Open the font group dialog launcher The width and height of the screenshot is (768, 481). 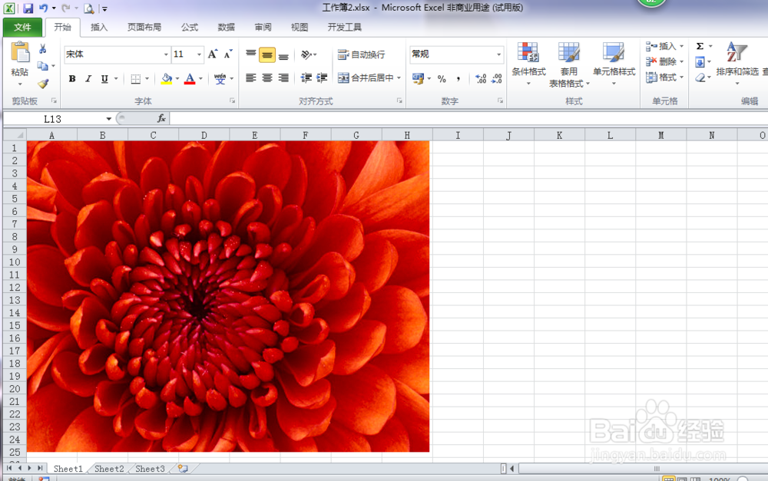tap(232, 100)
